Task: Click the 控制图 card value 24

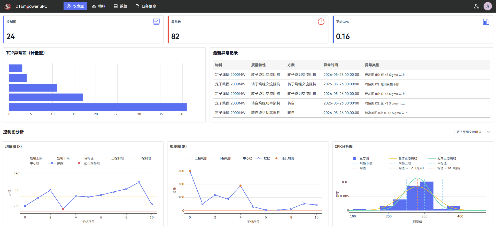Action: (11, 36)
